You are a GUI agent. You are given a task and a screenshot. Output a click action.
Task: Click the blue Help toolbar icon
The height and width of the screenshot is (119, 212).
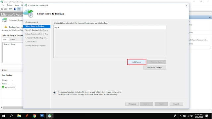pyautogui.click(x=15, y=9)
